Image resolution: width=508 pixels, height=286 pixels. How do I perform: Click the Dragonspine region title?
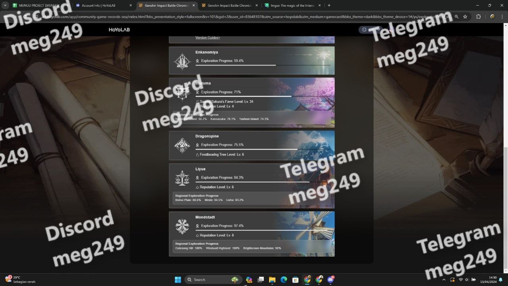click(x=207, y=136)
